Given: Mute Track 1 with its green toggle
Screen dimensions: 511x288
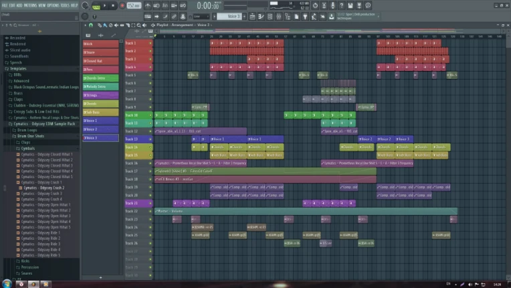Looking at the screenshot, I should [150, 43].
